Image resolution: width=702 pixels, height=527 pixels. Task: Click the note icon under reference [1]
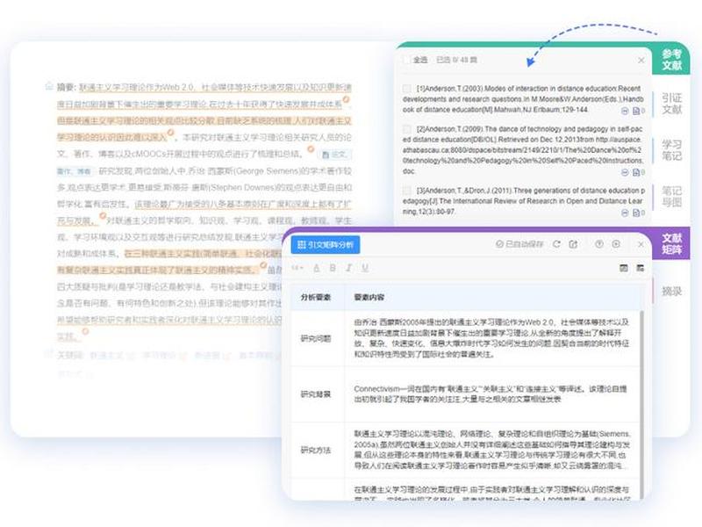(636, 111)
